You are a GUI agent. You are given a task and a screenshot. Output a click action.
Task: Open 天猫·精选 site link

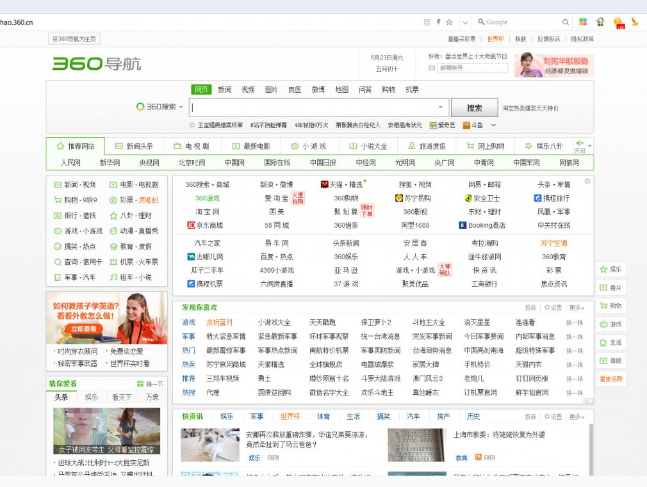341,184
